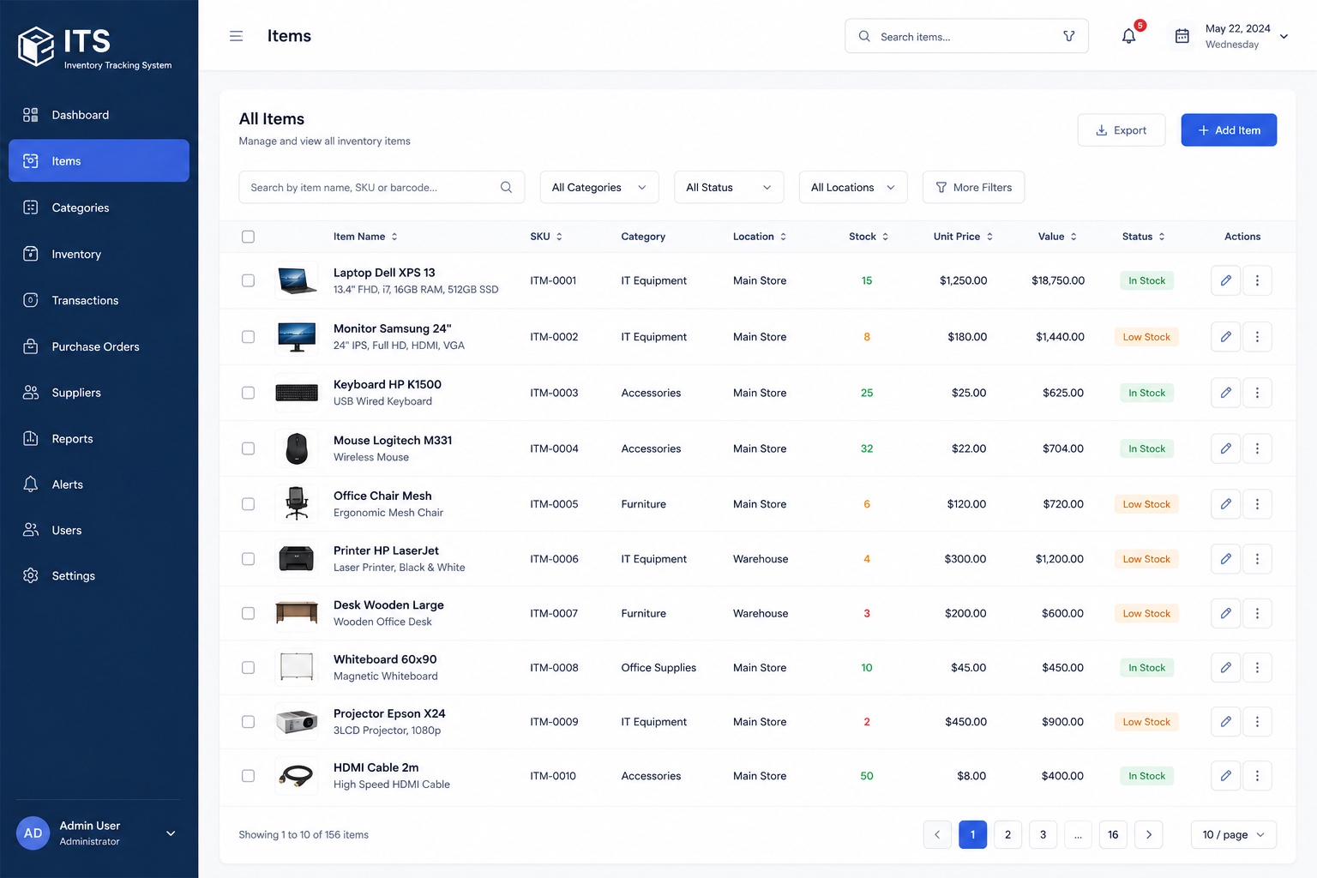Edit HDMI Cable 2m item
The image size is (1317, 878).
pos(1225,776)
